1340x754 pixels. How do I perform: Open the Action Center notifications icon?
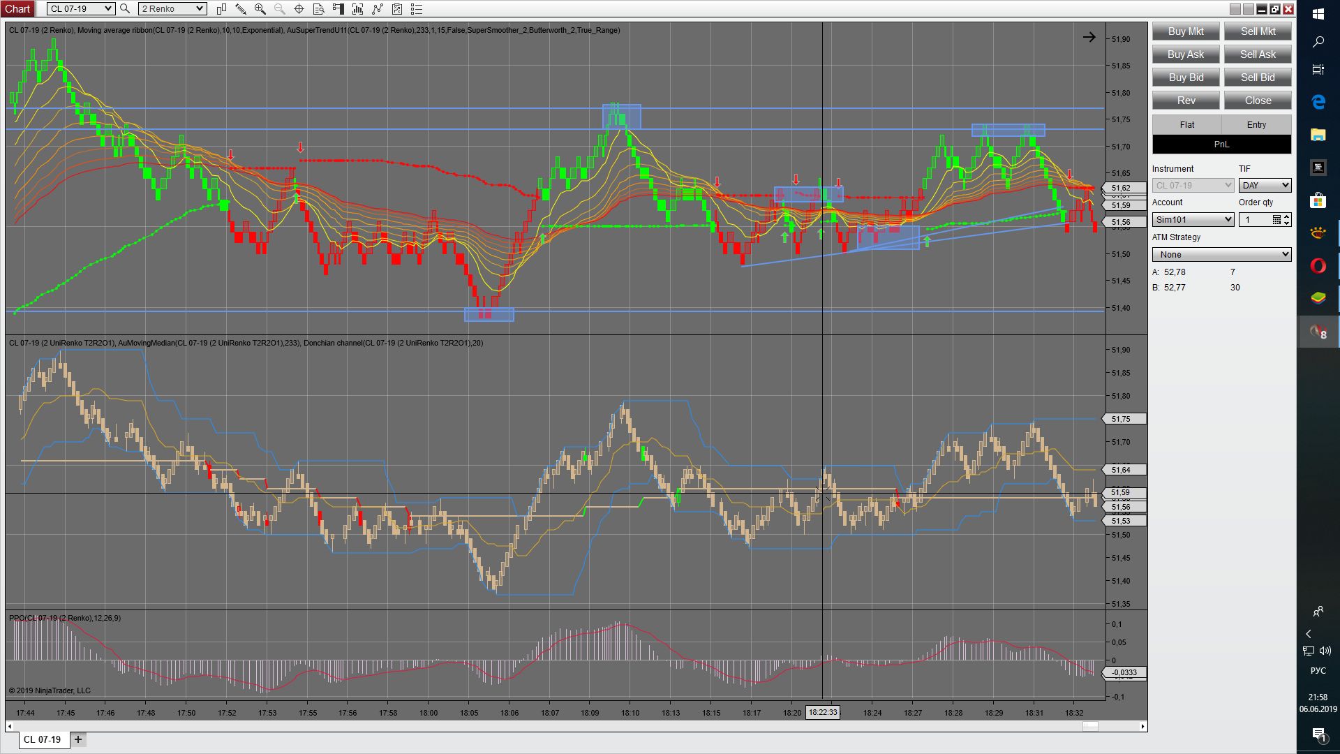tap(1318, 734)
